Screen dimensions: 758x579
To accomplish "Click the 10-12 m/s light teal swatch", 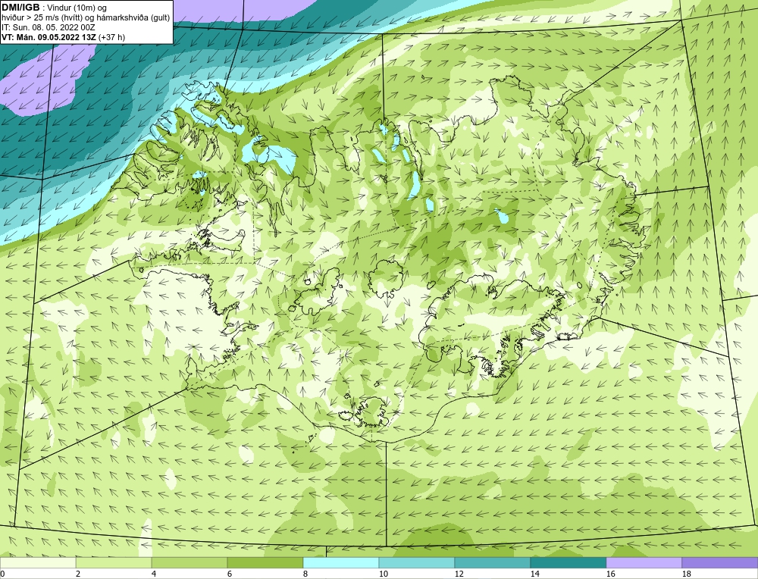I will pos(417,562).
